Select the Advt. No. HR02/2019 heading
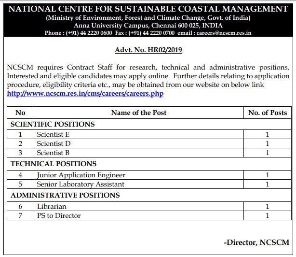The width and height of the screenshot is (296, 257). [x=148, y=50]
